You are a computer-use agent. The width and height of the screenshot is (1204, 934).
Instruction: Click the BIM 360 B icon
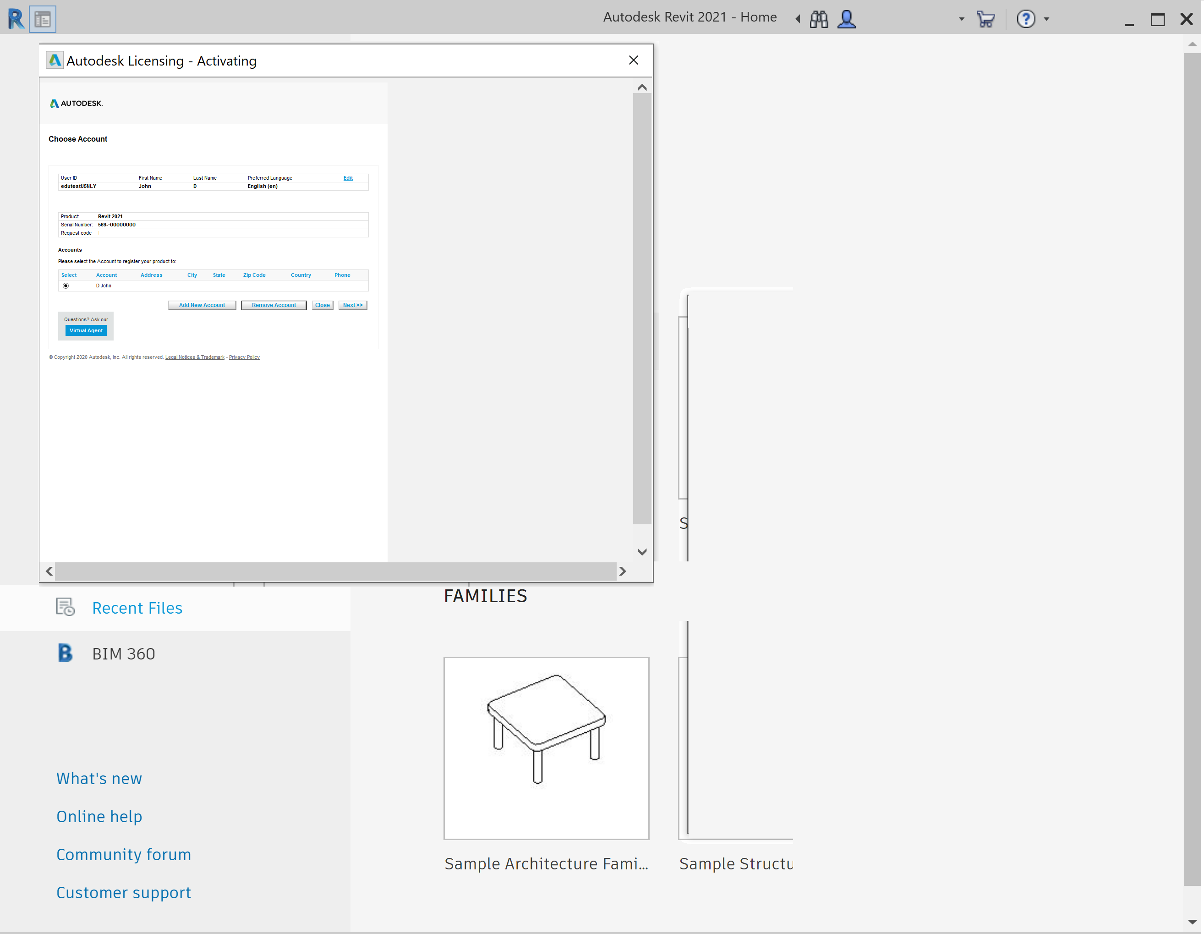click(65, 653)
